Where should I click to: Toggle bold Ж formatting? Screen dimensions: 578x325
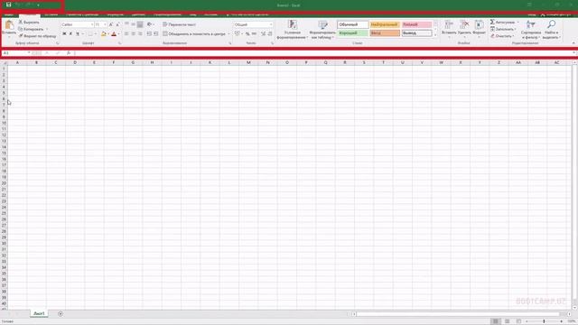tap(64, 33)
